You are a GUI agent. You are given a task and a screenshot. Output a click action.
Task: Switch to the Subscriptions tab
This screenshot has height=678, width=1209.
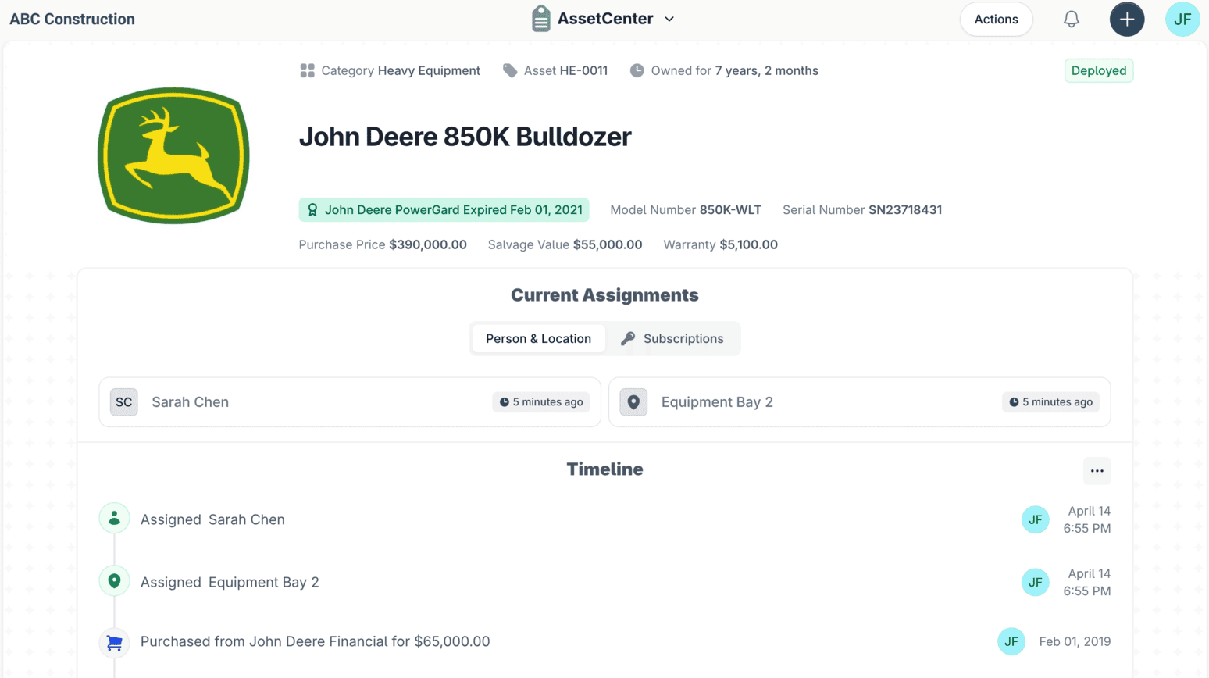(x=672, y=338)
